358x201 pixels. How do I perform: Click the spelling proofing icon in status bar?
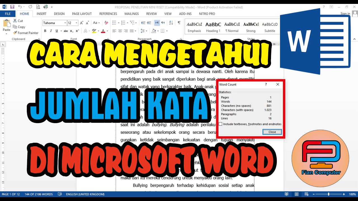click(x=60, y=194)
